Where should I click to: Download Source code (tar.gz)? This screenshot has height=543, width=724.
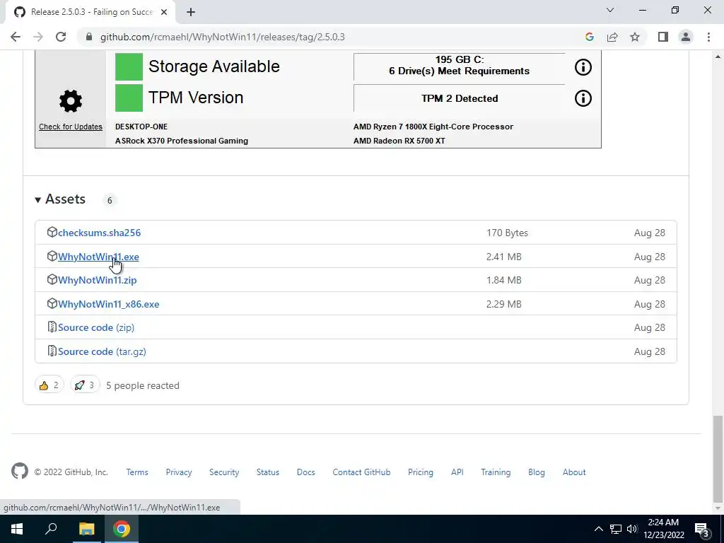tap(102, 351)
